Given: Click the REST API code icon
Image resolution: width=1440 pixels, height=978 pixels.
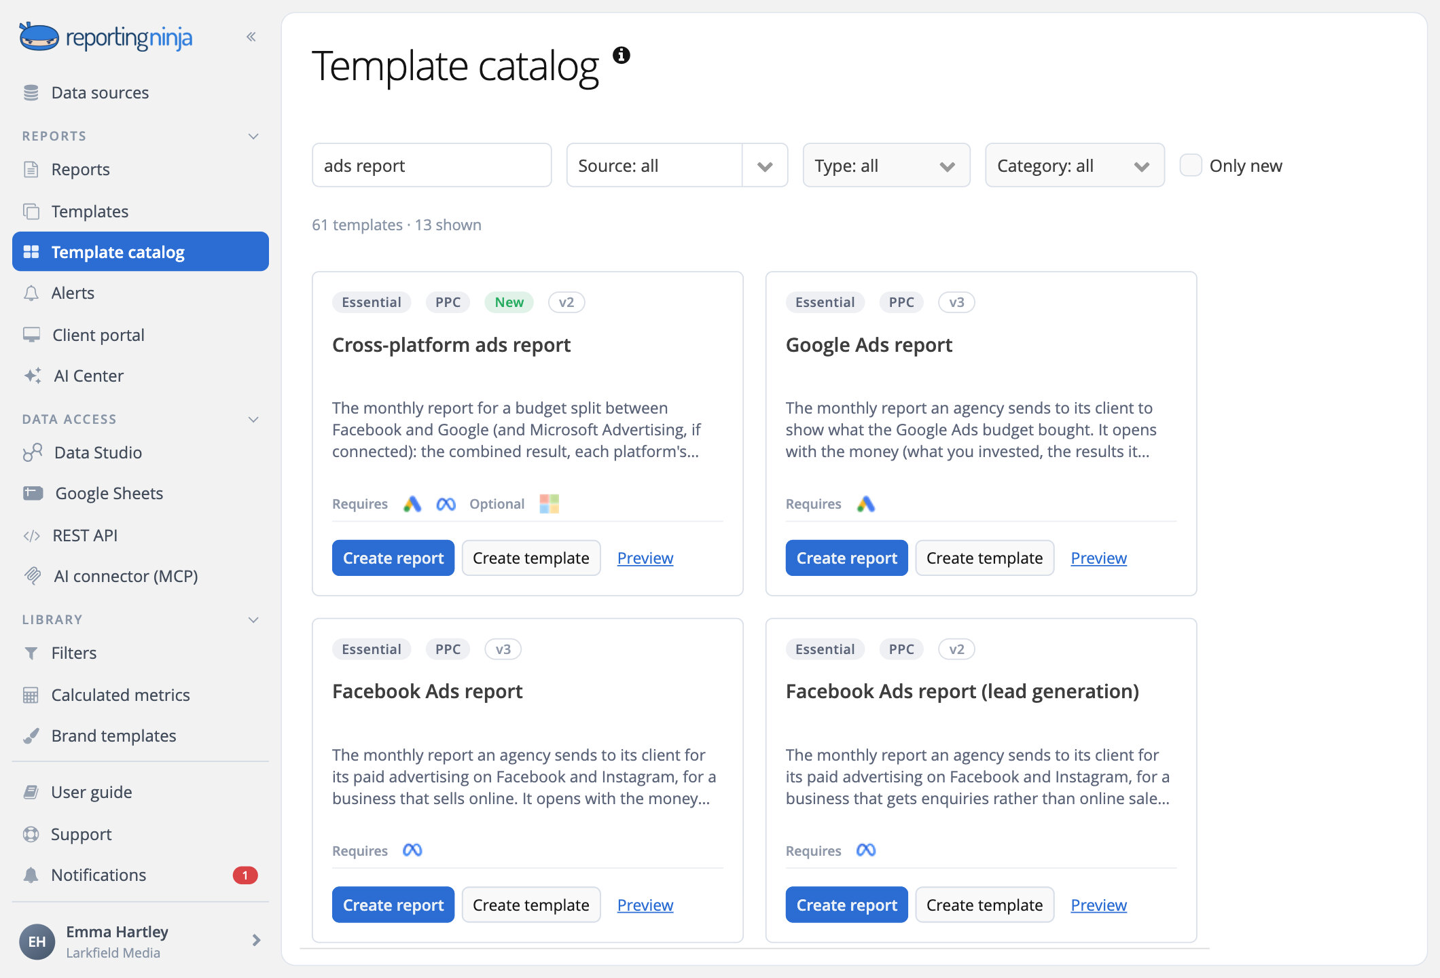Looking at the screenshot, I should (32, 536).
